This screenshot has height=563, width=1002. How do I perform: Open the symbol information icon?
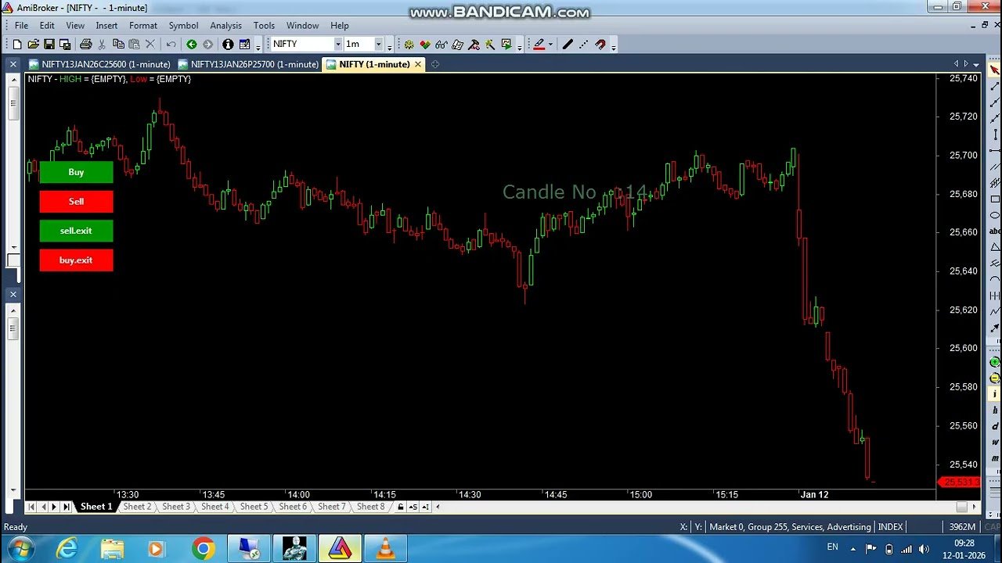pos(228,45)
